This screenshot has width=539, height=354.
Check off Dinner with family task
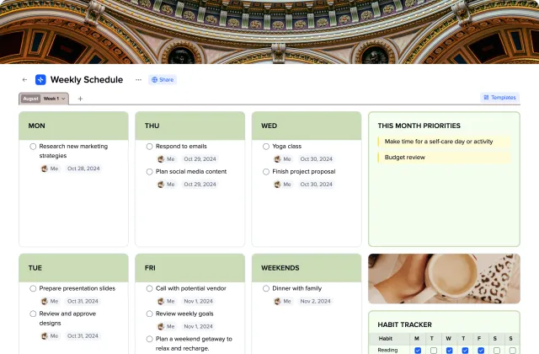(266, 288)
